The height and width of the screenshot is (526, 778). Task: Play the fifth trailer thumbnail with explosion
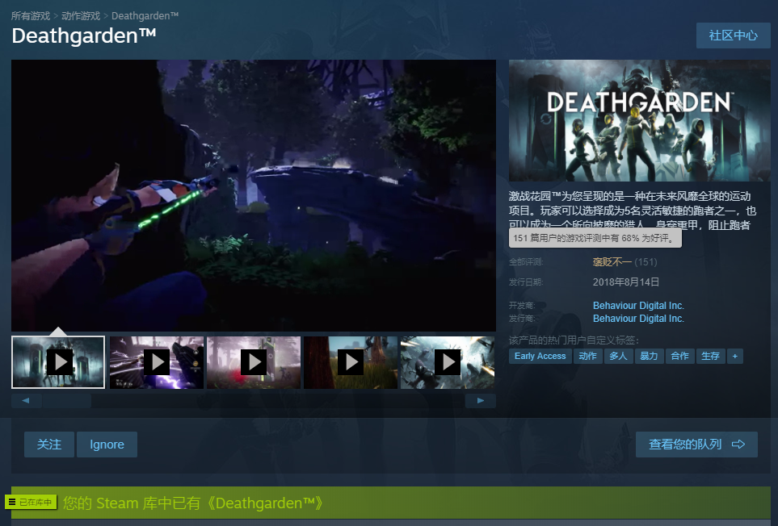(447, 362)
